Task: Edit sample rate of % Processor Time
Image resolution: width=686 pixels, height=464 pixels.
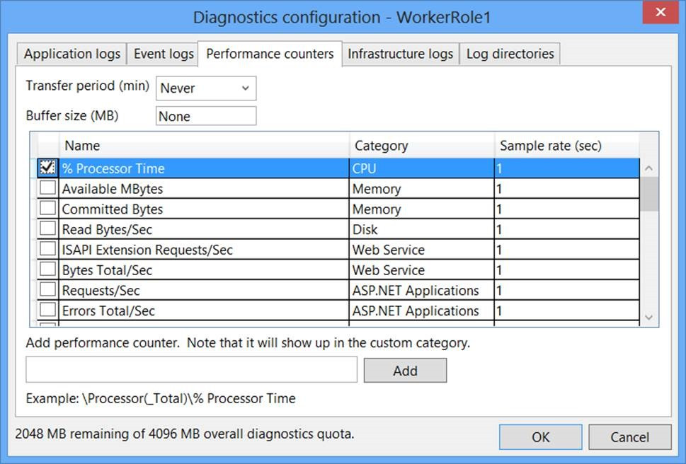Action: 567,168
